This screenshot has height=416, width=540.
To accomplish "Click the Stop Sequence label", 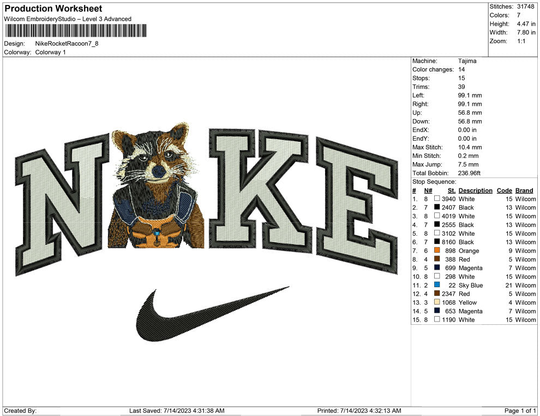I will 434,182.
